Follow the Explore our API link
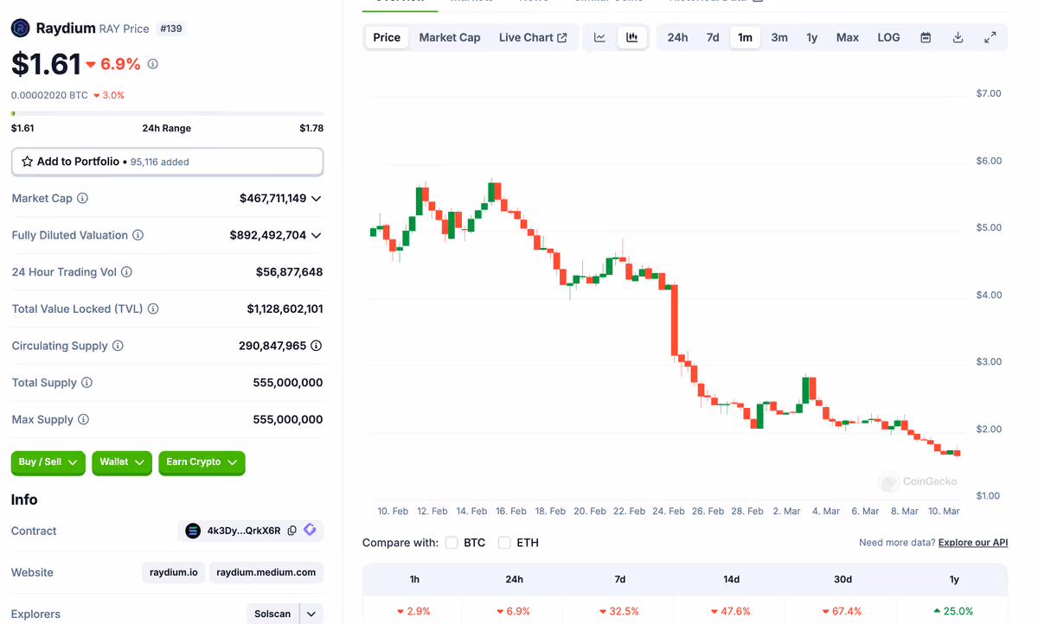This screenshot has height=624, width=1038. [x=973, y=543]
